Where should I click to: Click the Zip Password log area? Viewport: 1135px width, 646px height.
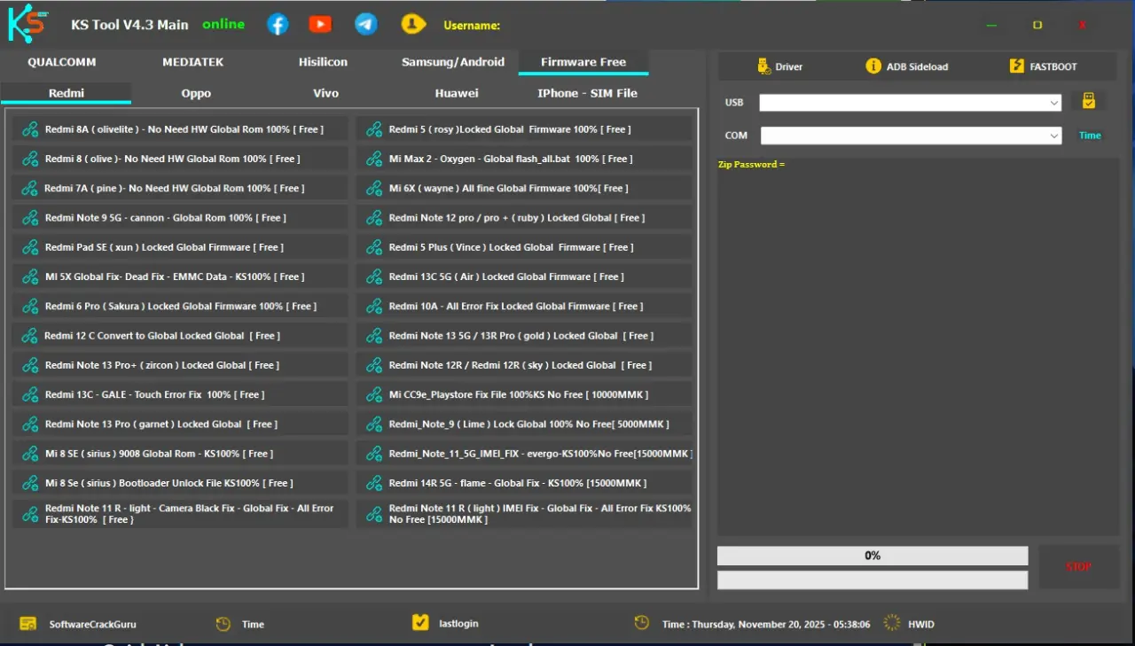[x=918, y=346]
